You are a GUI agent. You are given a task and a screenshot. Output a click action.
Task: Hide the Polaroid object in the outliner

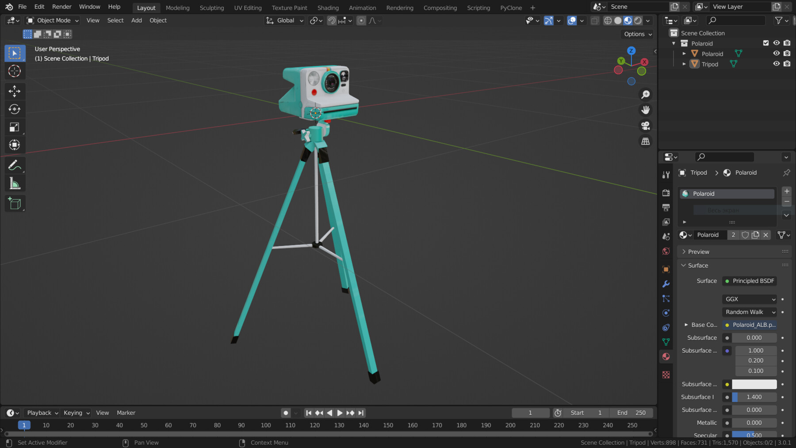click(777, 53)
